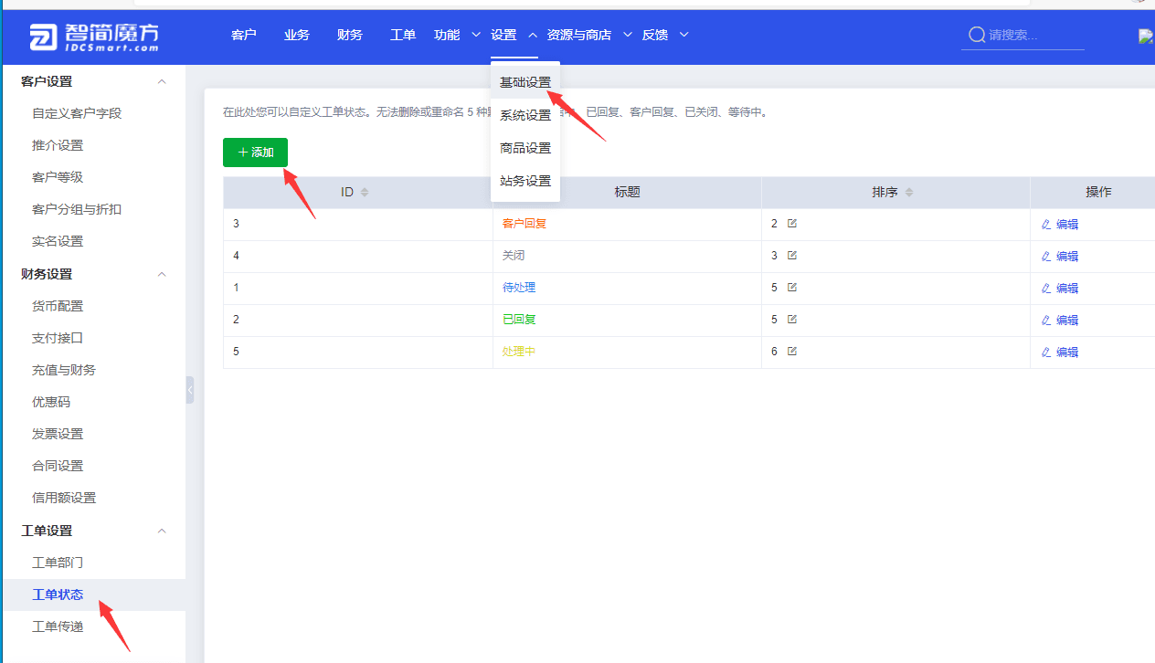
Task: Click the sort order edit icon for 待处理
Action: 792,287
